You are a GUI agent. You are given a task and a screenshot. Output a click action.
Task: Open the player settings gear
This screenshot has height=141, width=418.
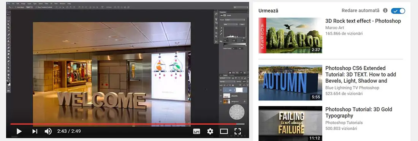coord(211,131)
